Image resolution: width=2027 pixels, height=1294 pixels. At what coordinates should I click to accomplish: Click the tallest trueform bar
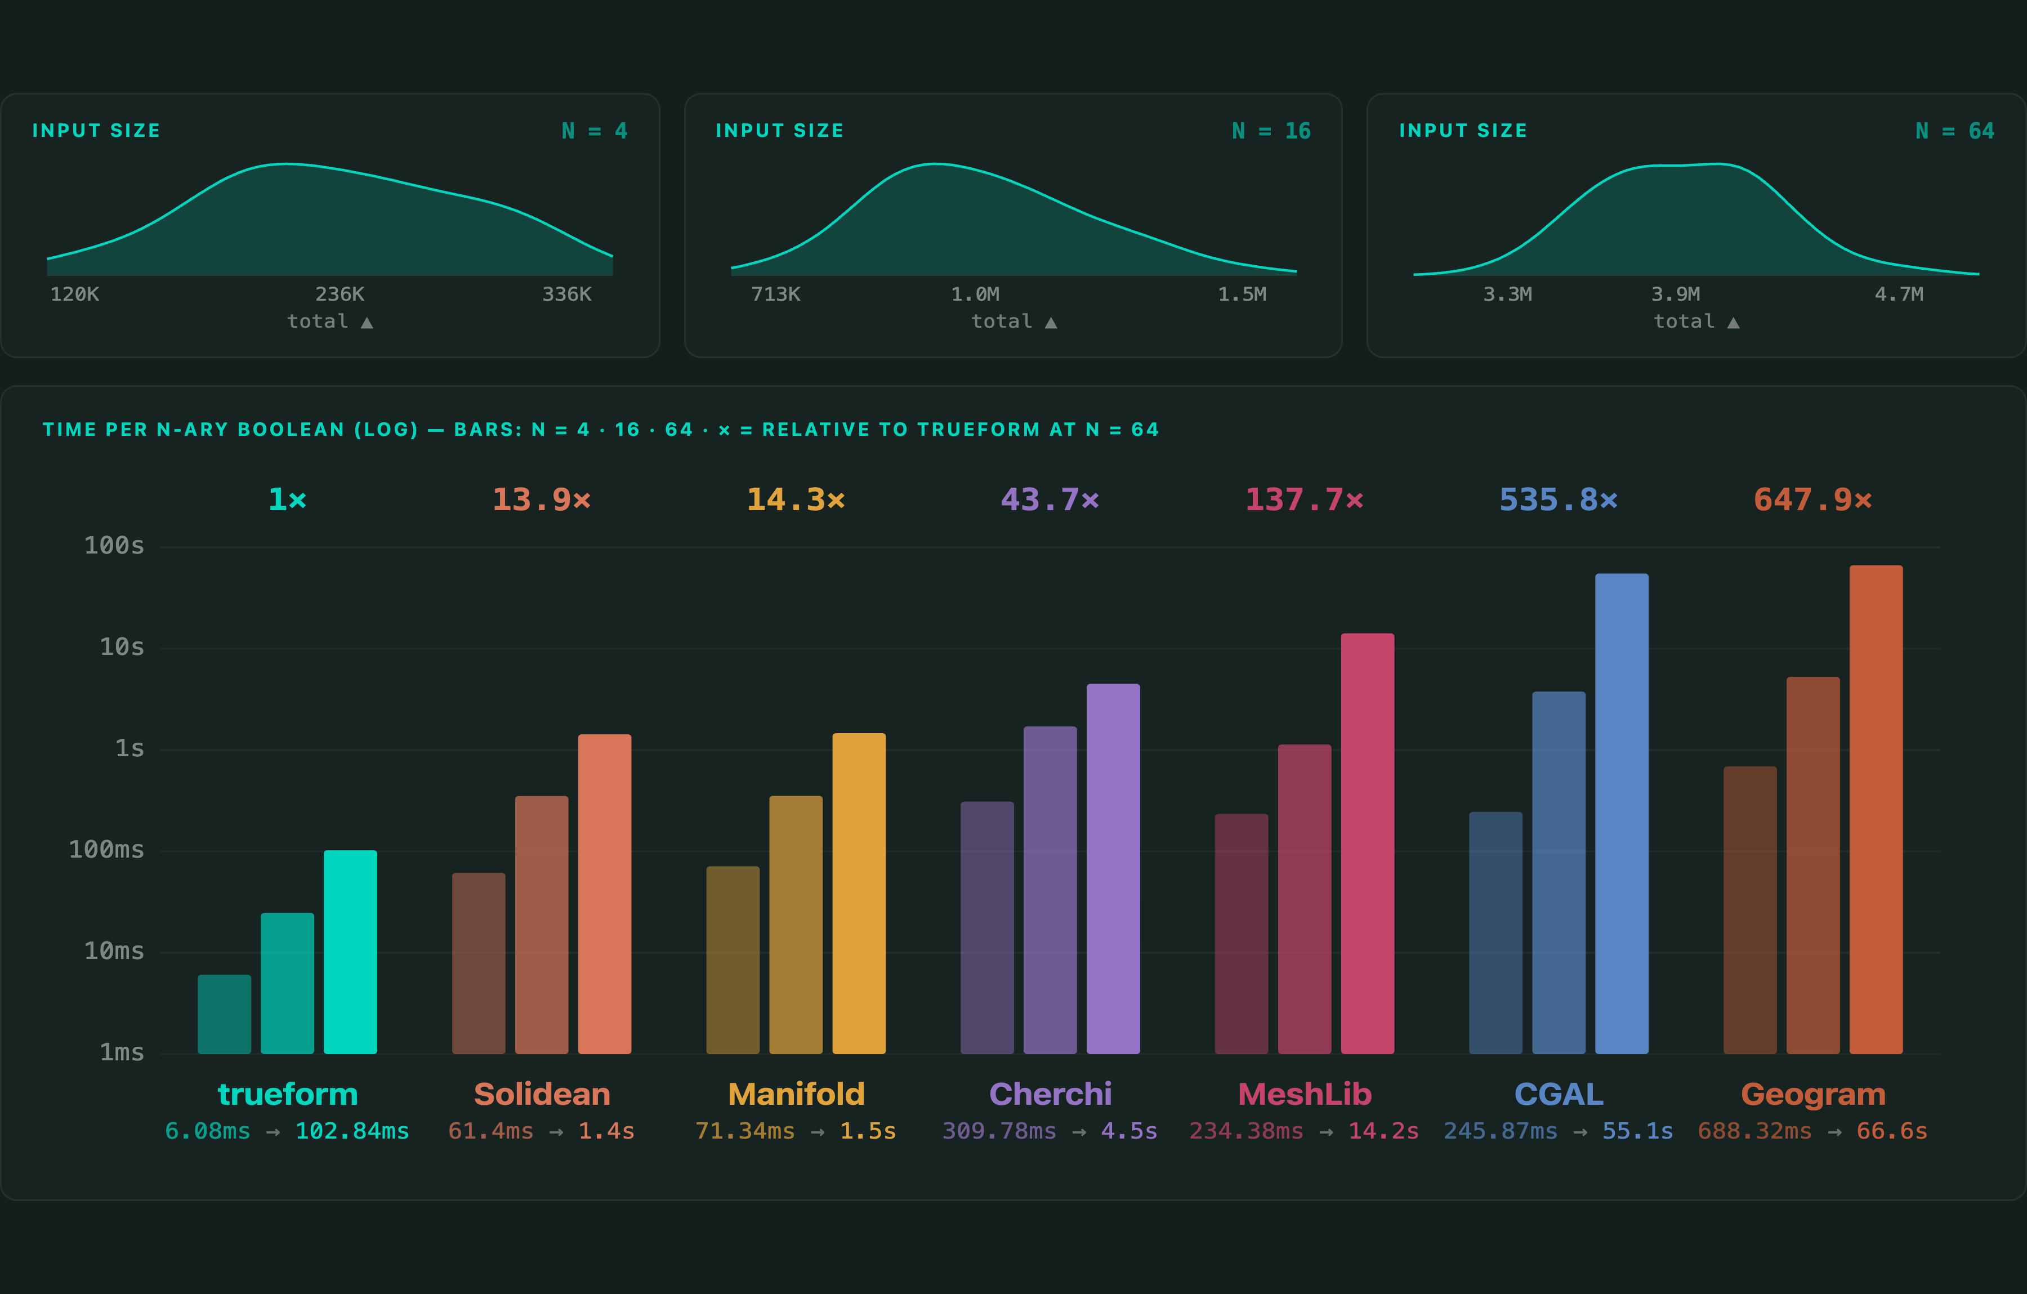tap(350, 951)
